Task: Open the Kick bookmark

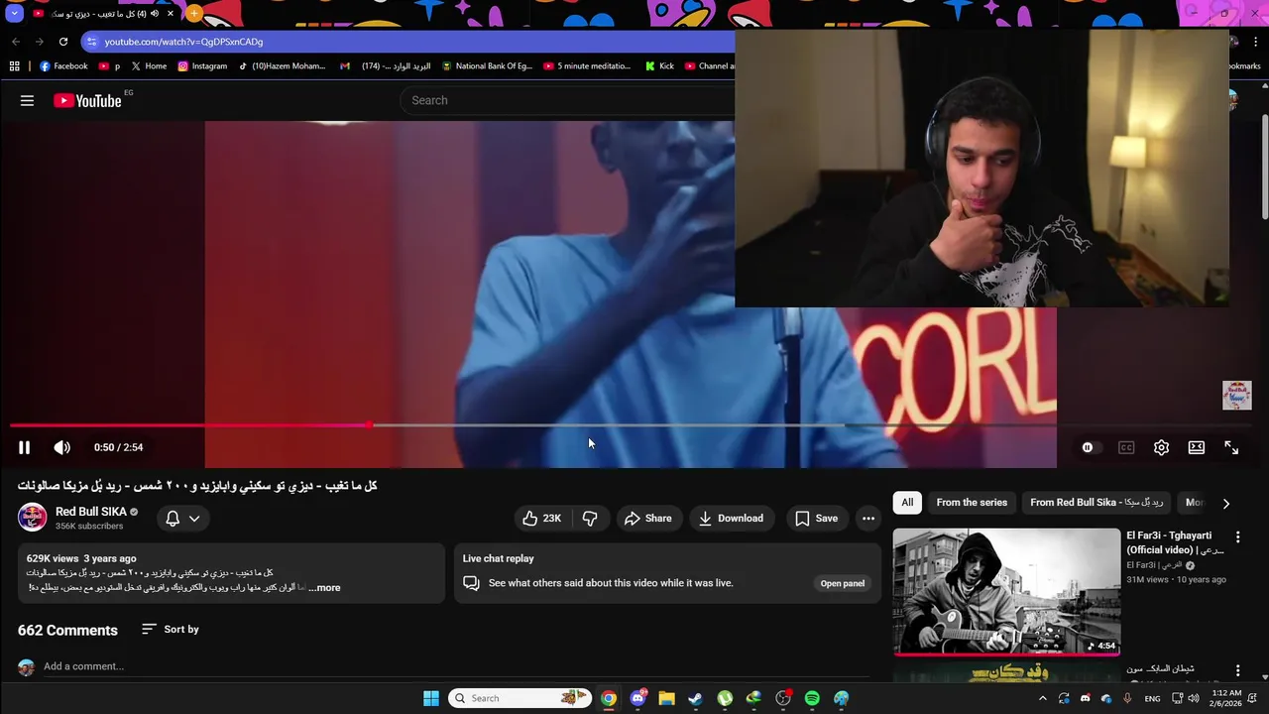Action: 659,66
